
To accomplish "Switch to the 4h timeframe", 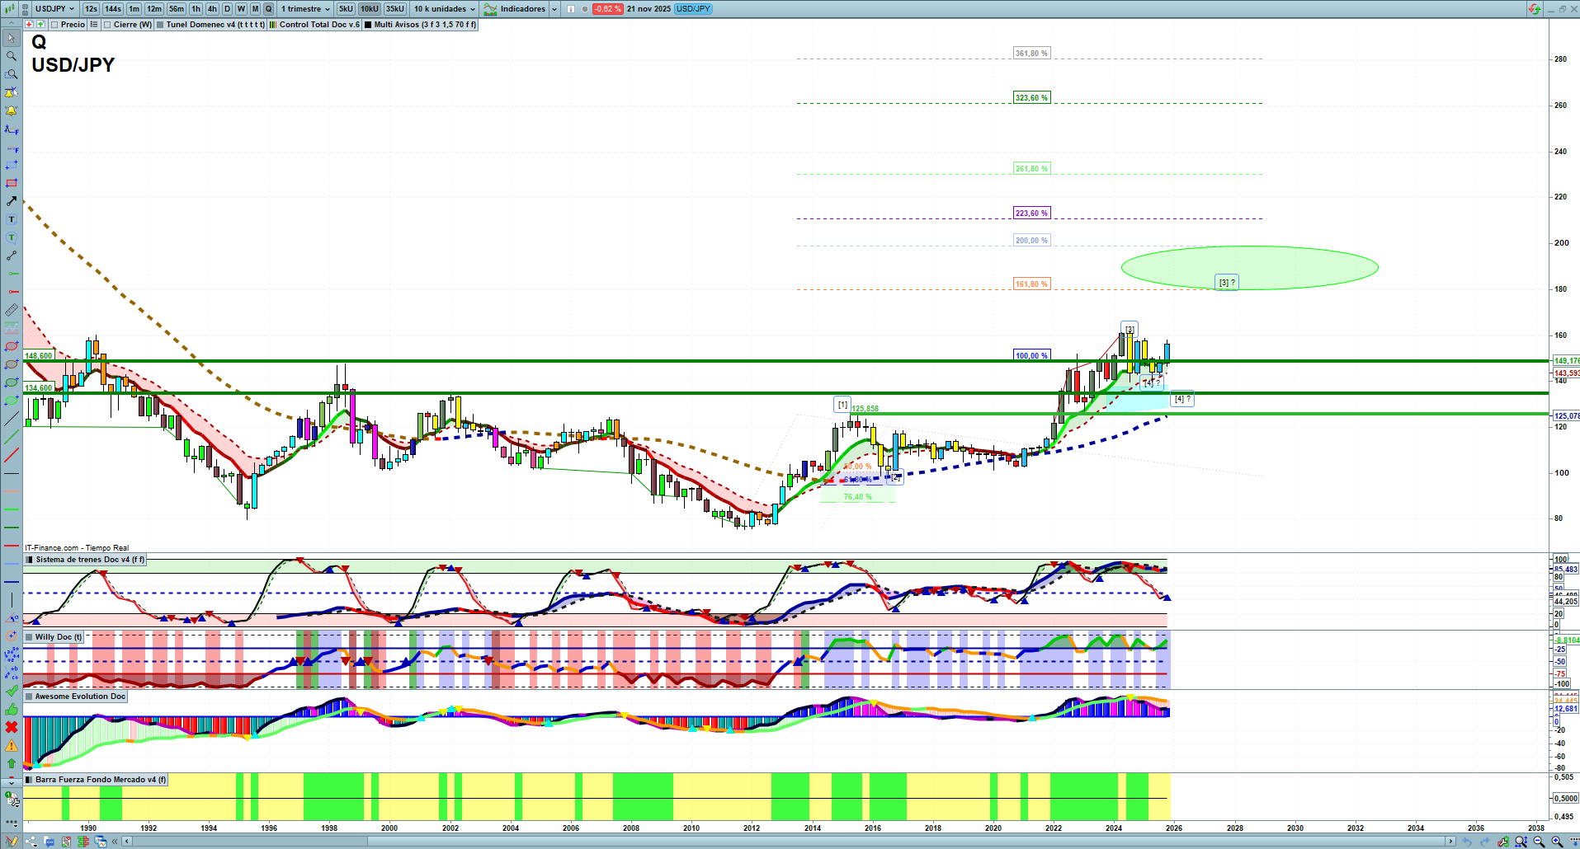I will pos(212,9).
